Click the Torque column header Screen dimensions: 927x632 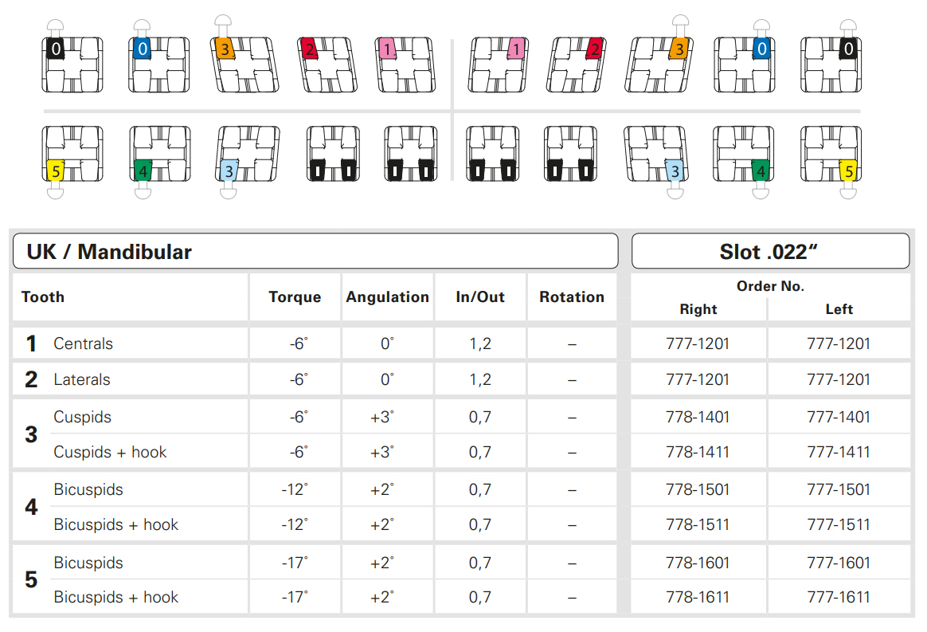click(295, 297)
